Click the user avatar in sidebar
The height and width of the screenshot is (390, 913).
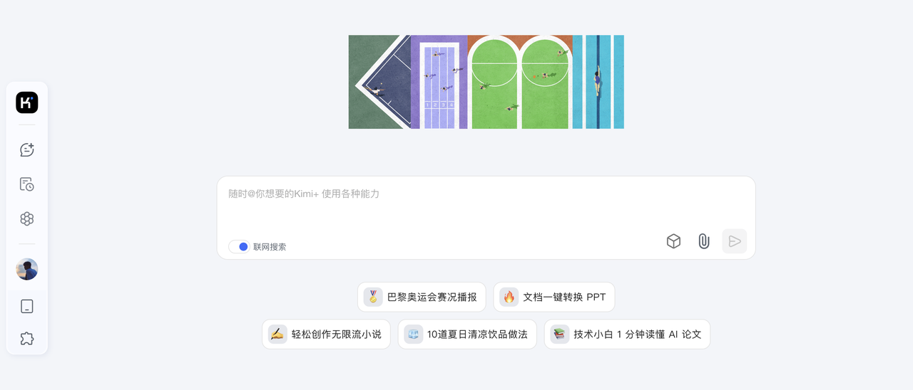pos(27,269)
